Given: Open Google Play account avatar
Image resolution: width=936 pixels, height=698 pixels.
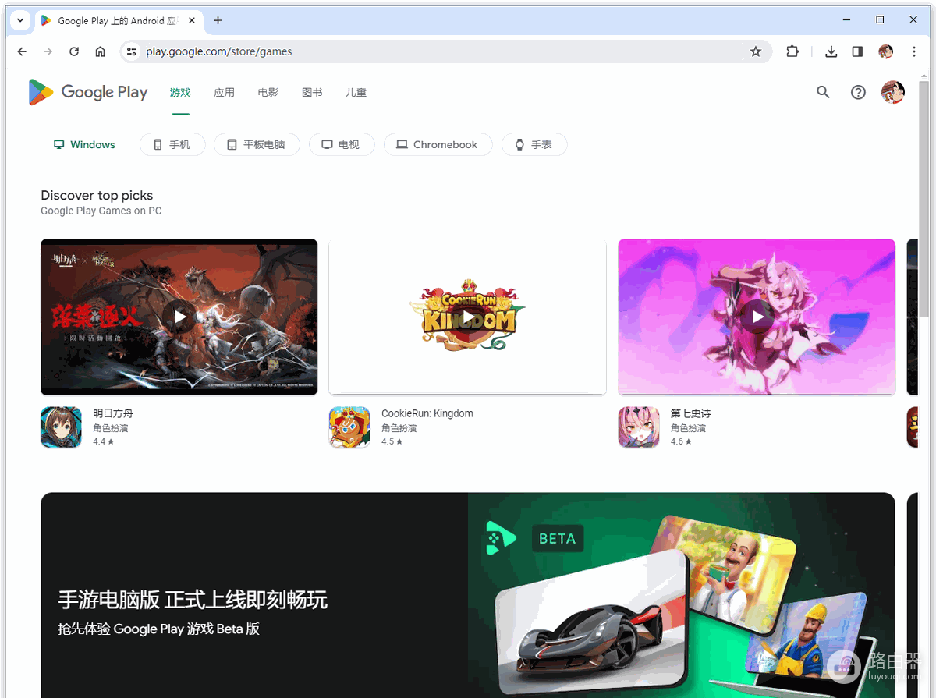Looking at the screenshot, I should pyautogui.click(x=893, y=92).
